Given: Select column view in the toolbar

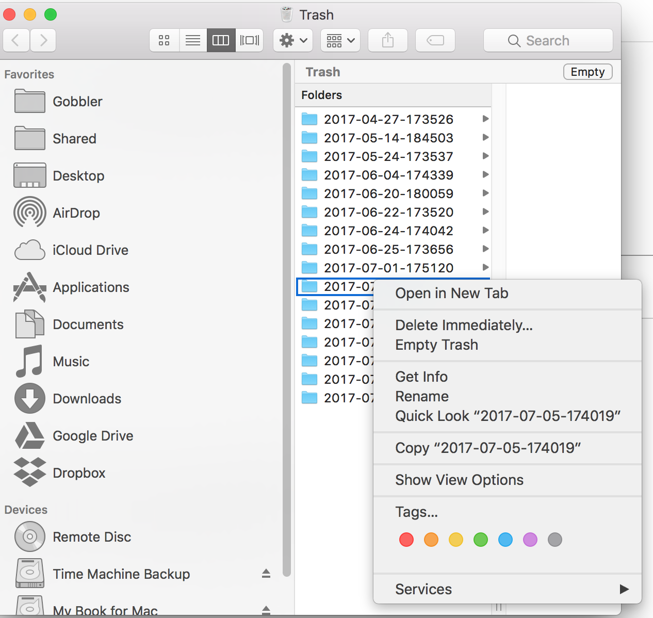Looking at the screenshot, I should click(x=221, y=40).
